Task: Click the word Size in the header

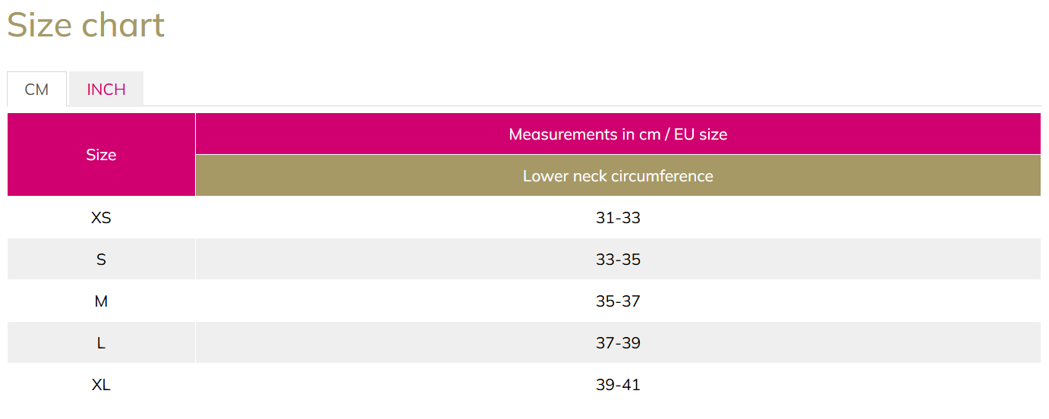Action: 101,155
